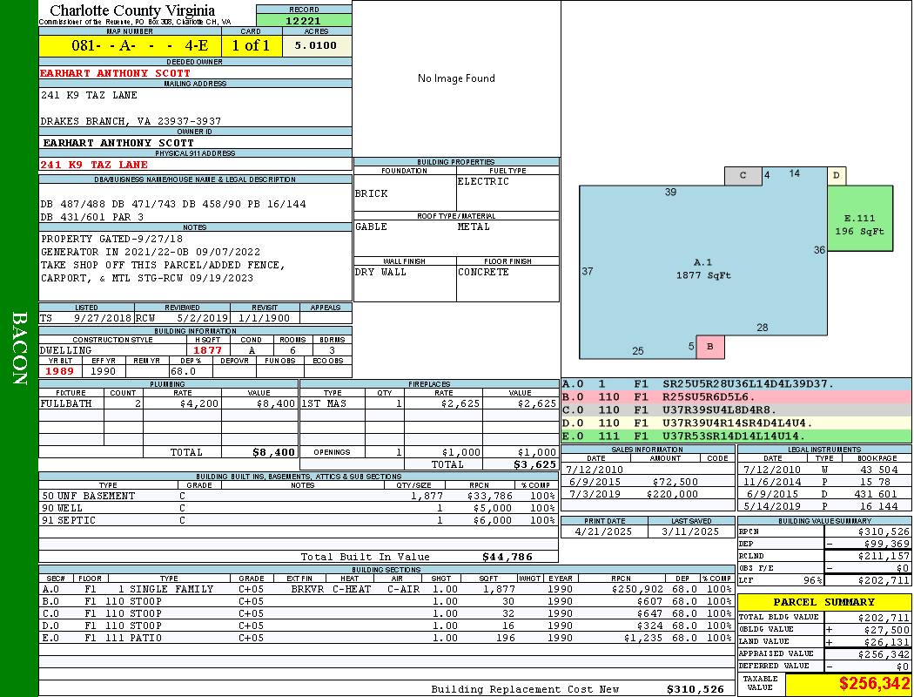This screenshot has height=697, width=914.
Task: Click reviewed date 5/2/2019
Action: point(202,319)
